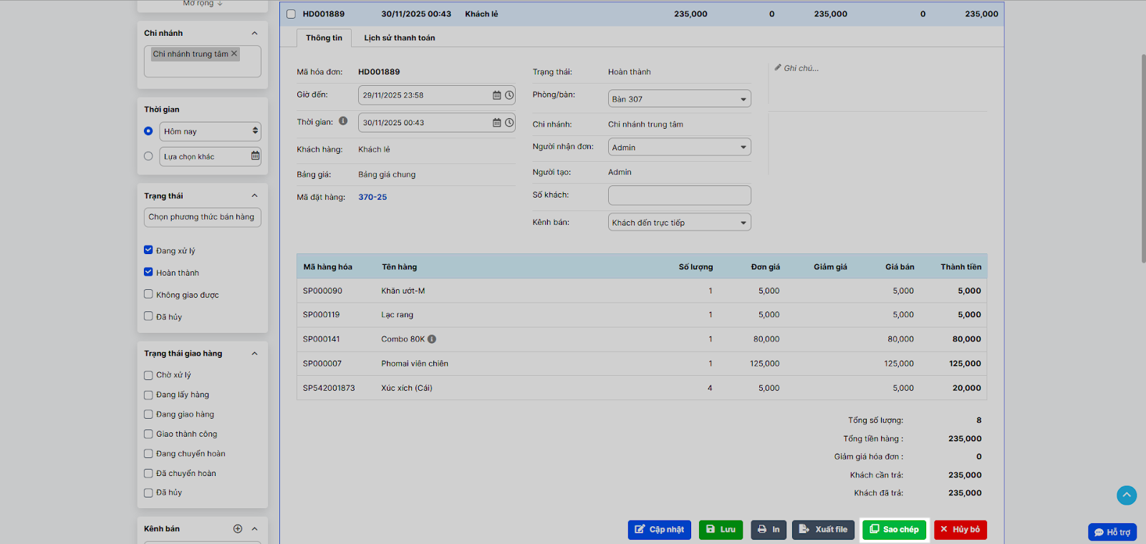Image resolution: width=1146 pixels, height=544 pixels.
Task: Open clock icon in Giờ đến field
Action: (509, 95)
